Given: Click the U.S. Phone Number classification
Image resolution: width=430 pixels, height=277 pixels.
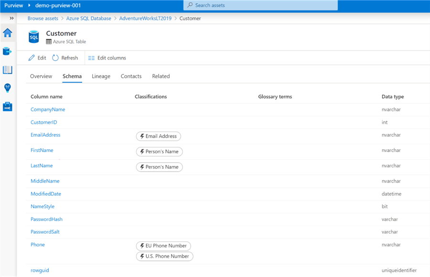Looking at the screenshot, I should pyautogui.click(x=165, y=256).
